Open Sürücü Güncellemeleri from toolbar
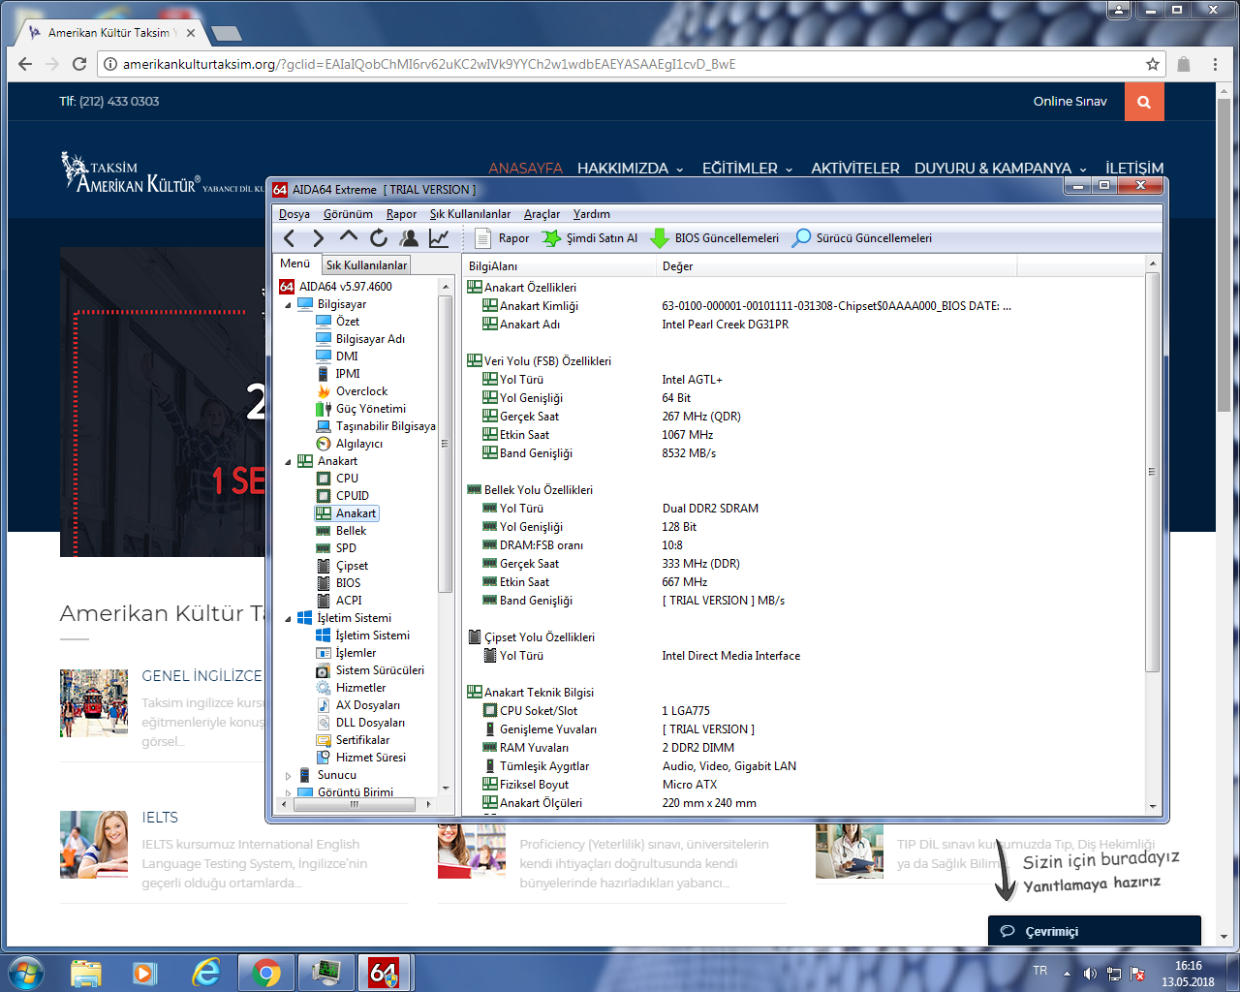Image resolution: width=1240 pixels, height=992 pixels. (862, 238)
